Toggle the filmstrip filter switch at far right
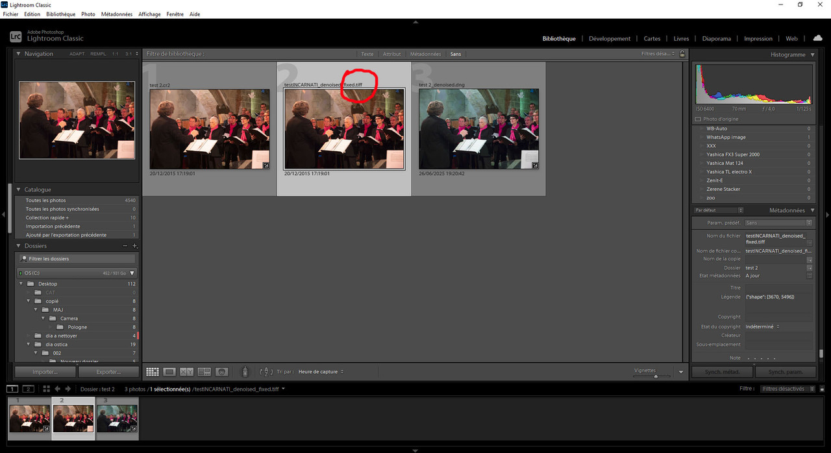The image size is (831, 453). [x=821, y=389]
